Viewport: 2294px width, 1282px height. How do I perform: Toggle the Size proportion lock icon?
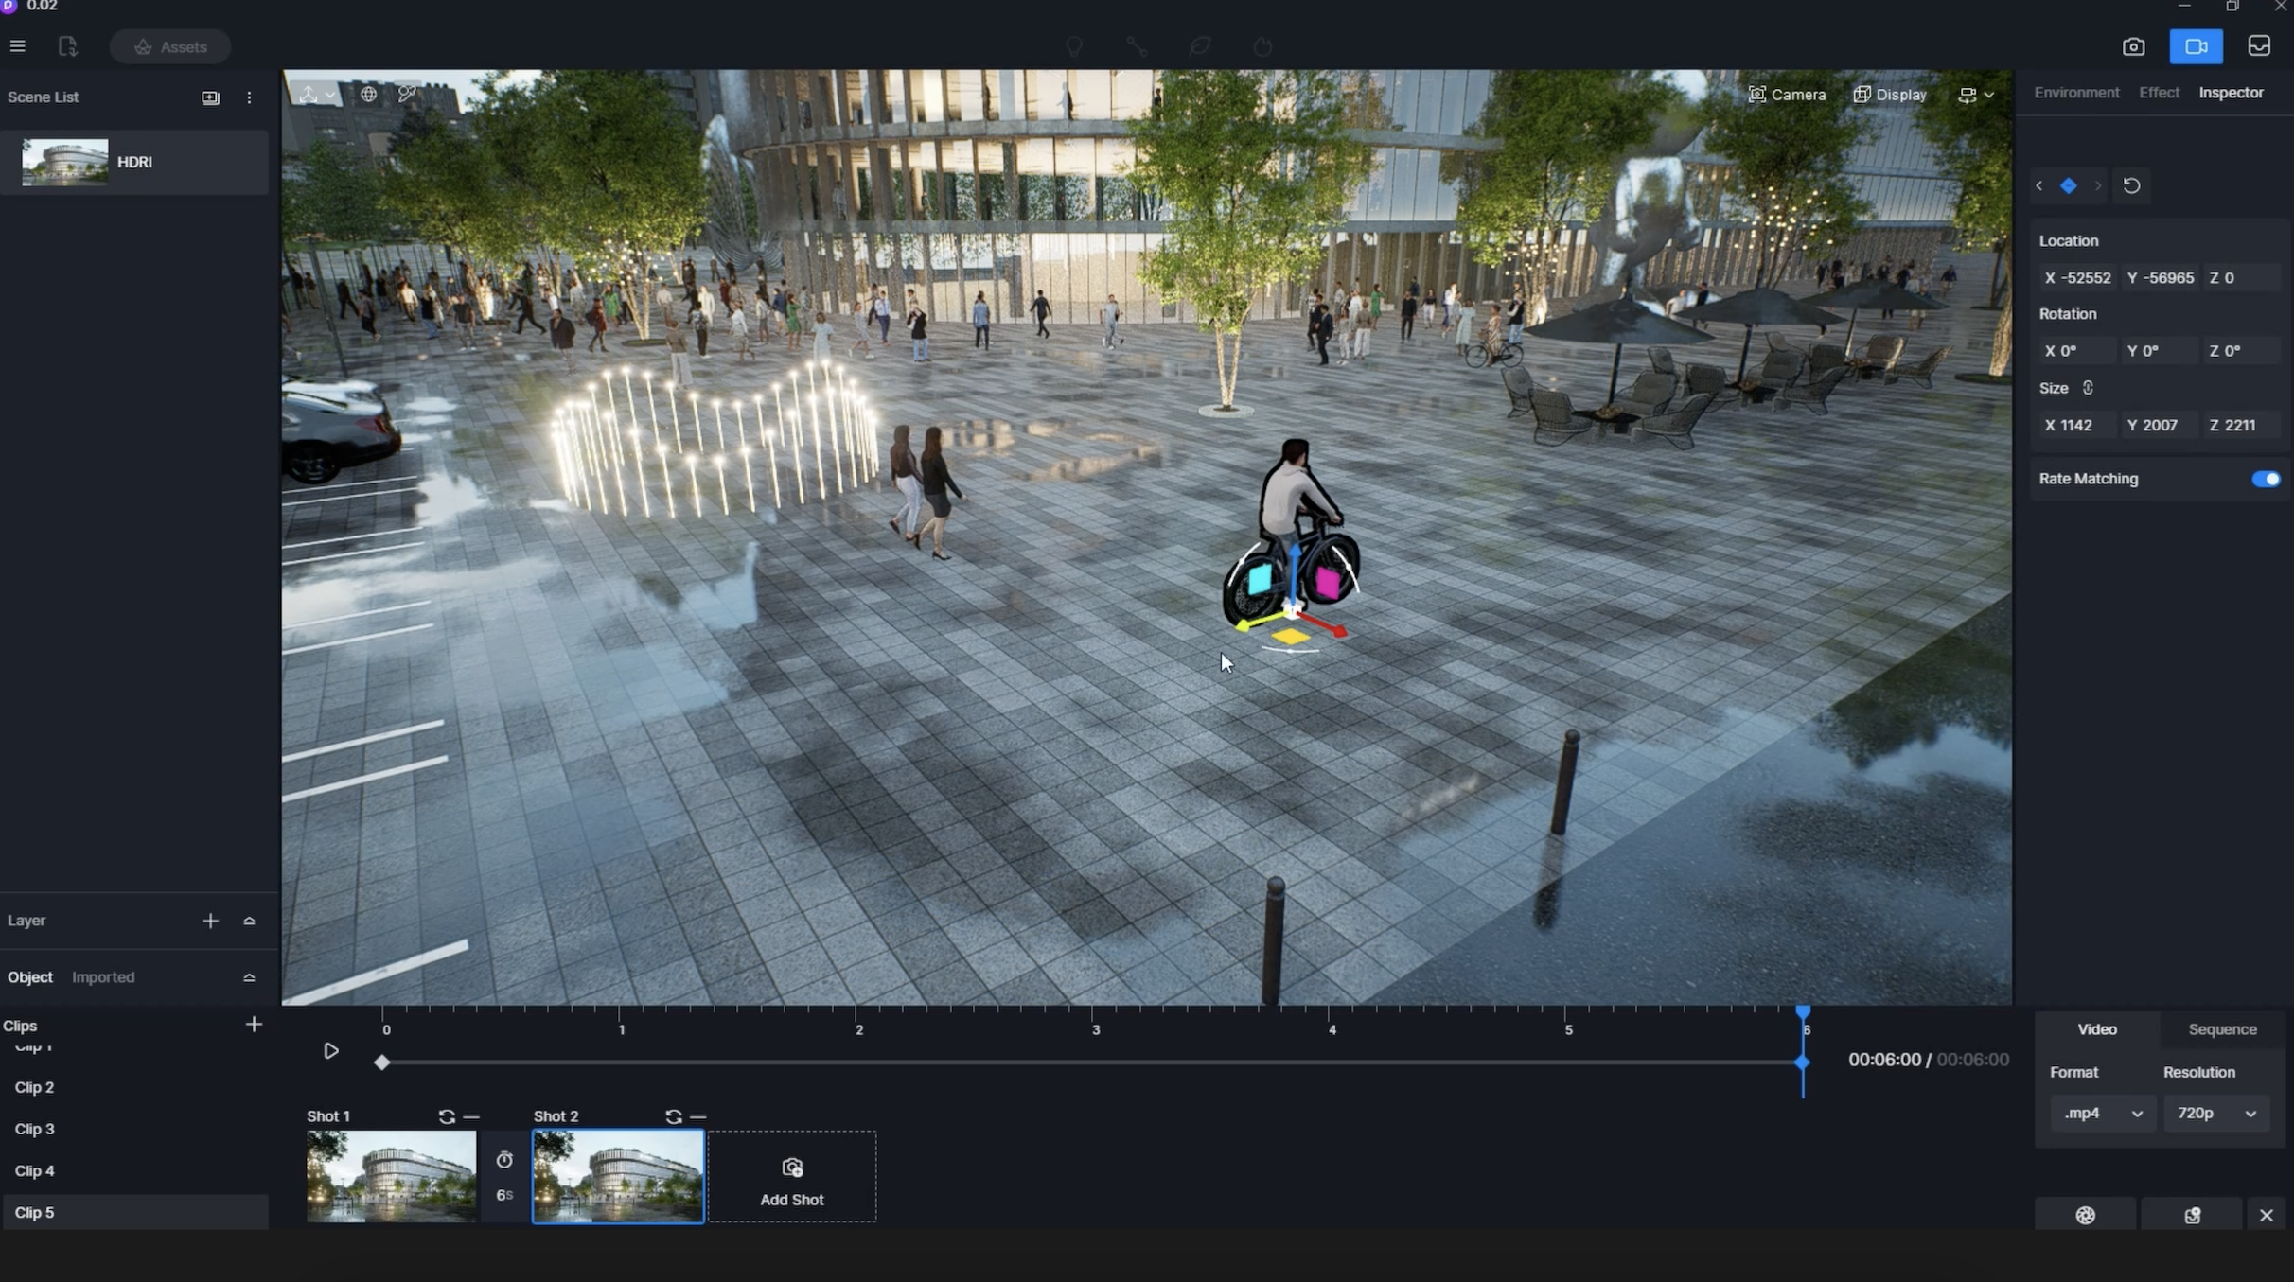coord(2088,388)
